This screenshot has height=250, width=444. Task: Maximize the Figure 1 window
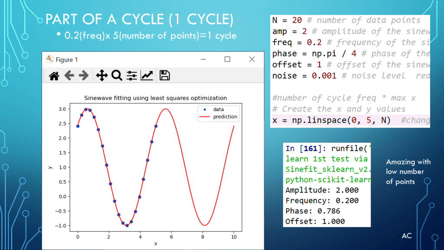pyautogui.click(x=227, y=59)
